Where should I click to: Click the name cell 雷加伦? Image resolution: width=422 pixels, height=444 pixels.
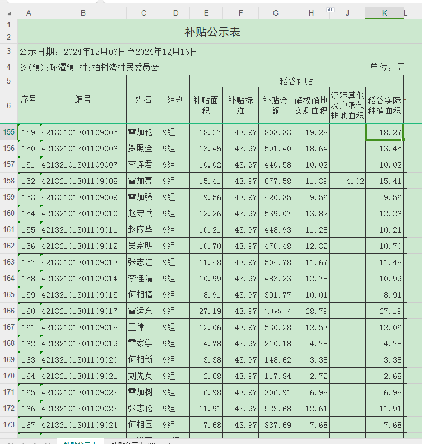143,132
